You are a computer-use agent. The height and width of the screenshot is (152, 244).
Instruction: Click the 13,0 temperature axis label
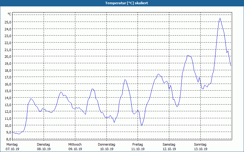8,105
